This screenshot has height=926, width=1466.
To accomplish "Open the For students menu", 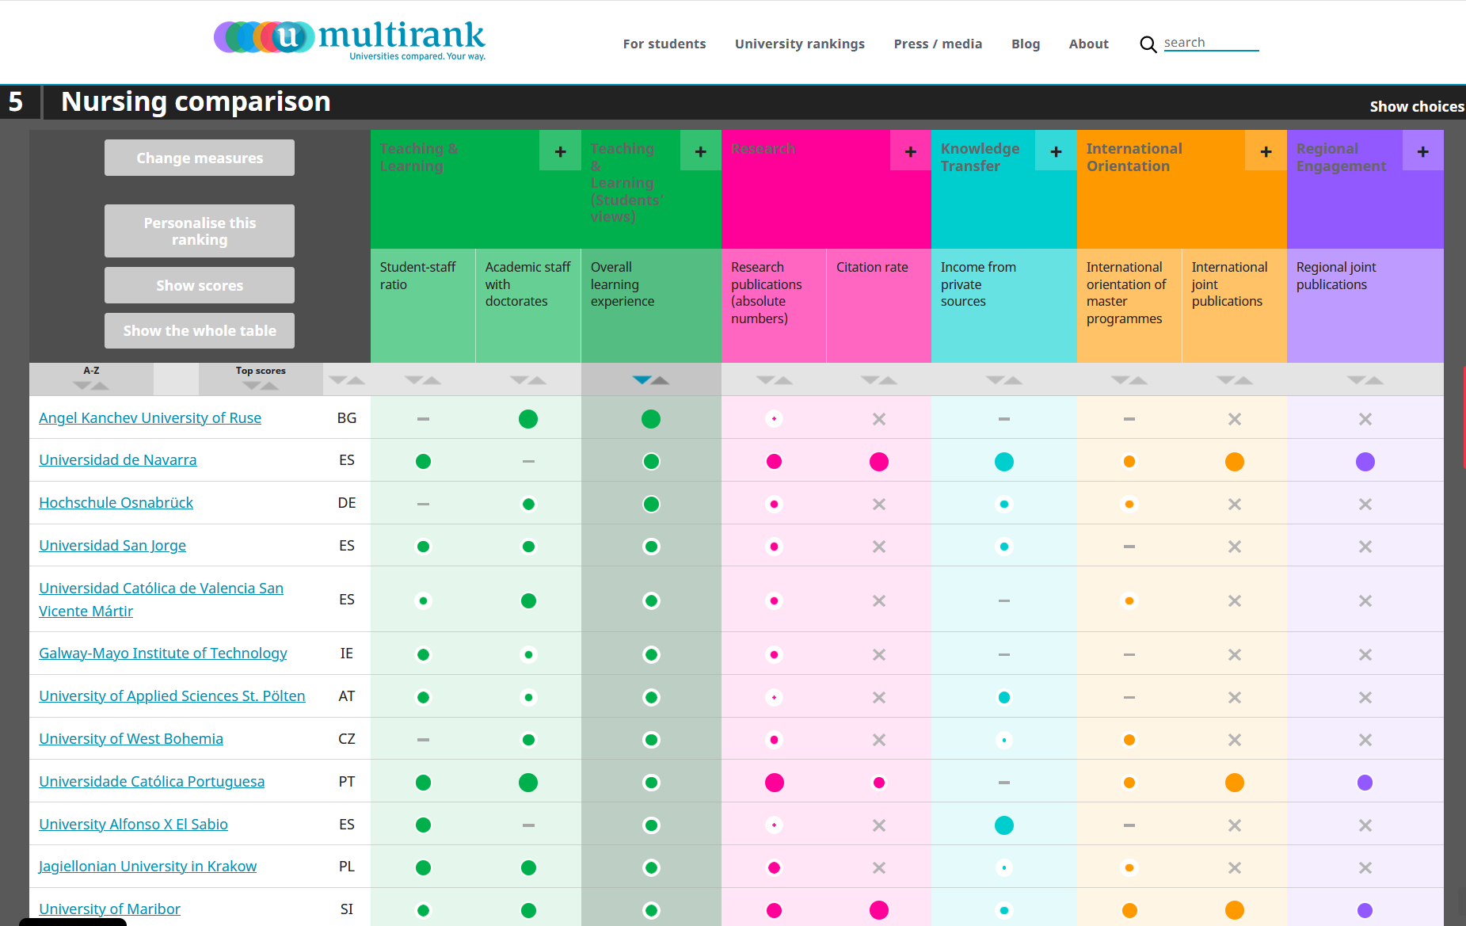I will [x=664, y=44].
